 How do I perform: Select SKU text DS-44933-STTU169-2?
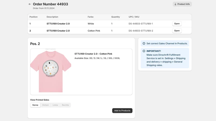141,31
